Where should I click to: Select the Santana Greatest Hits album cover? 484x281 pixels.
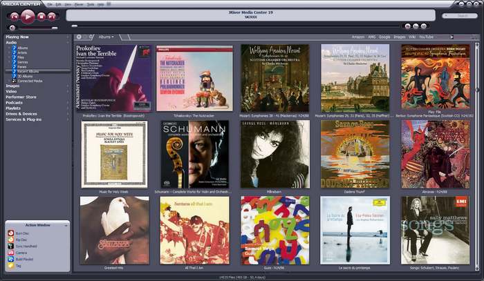coord(114,230)
